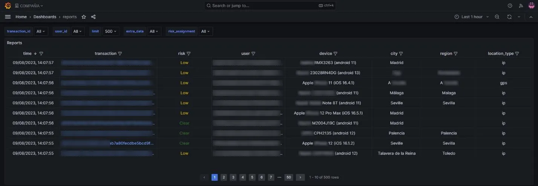The height and width of the screenshot is (186, 538).
Task: Jump to page 50 of results
Action: tap(289, 177)
